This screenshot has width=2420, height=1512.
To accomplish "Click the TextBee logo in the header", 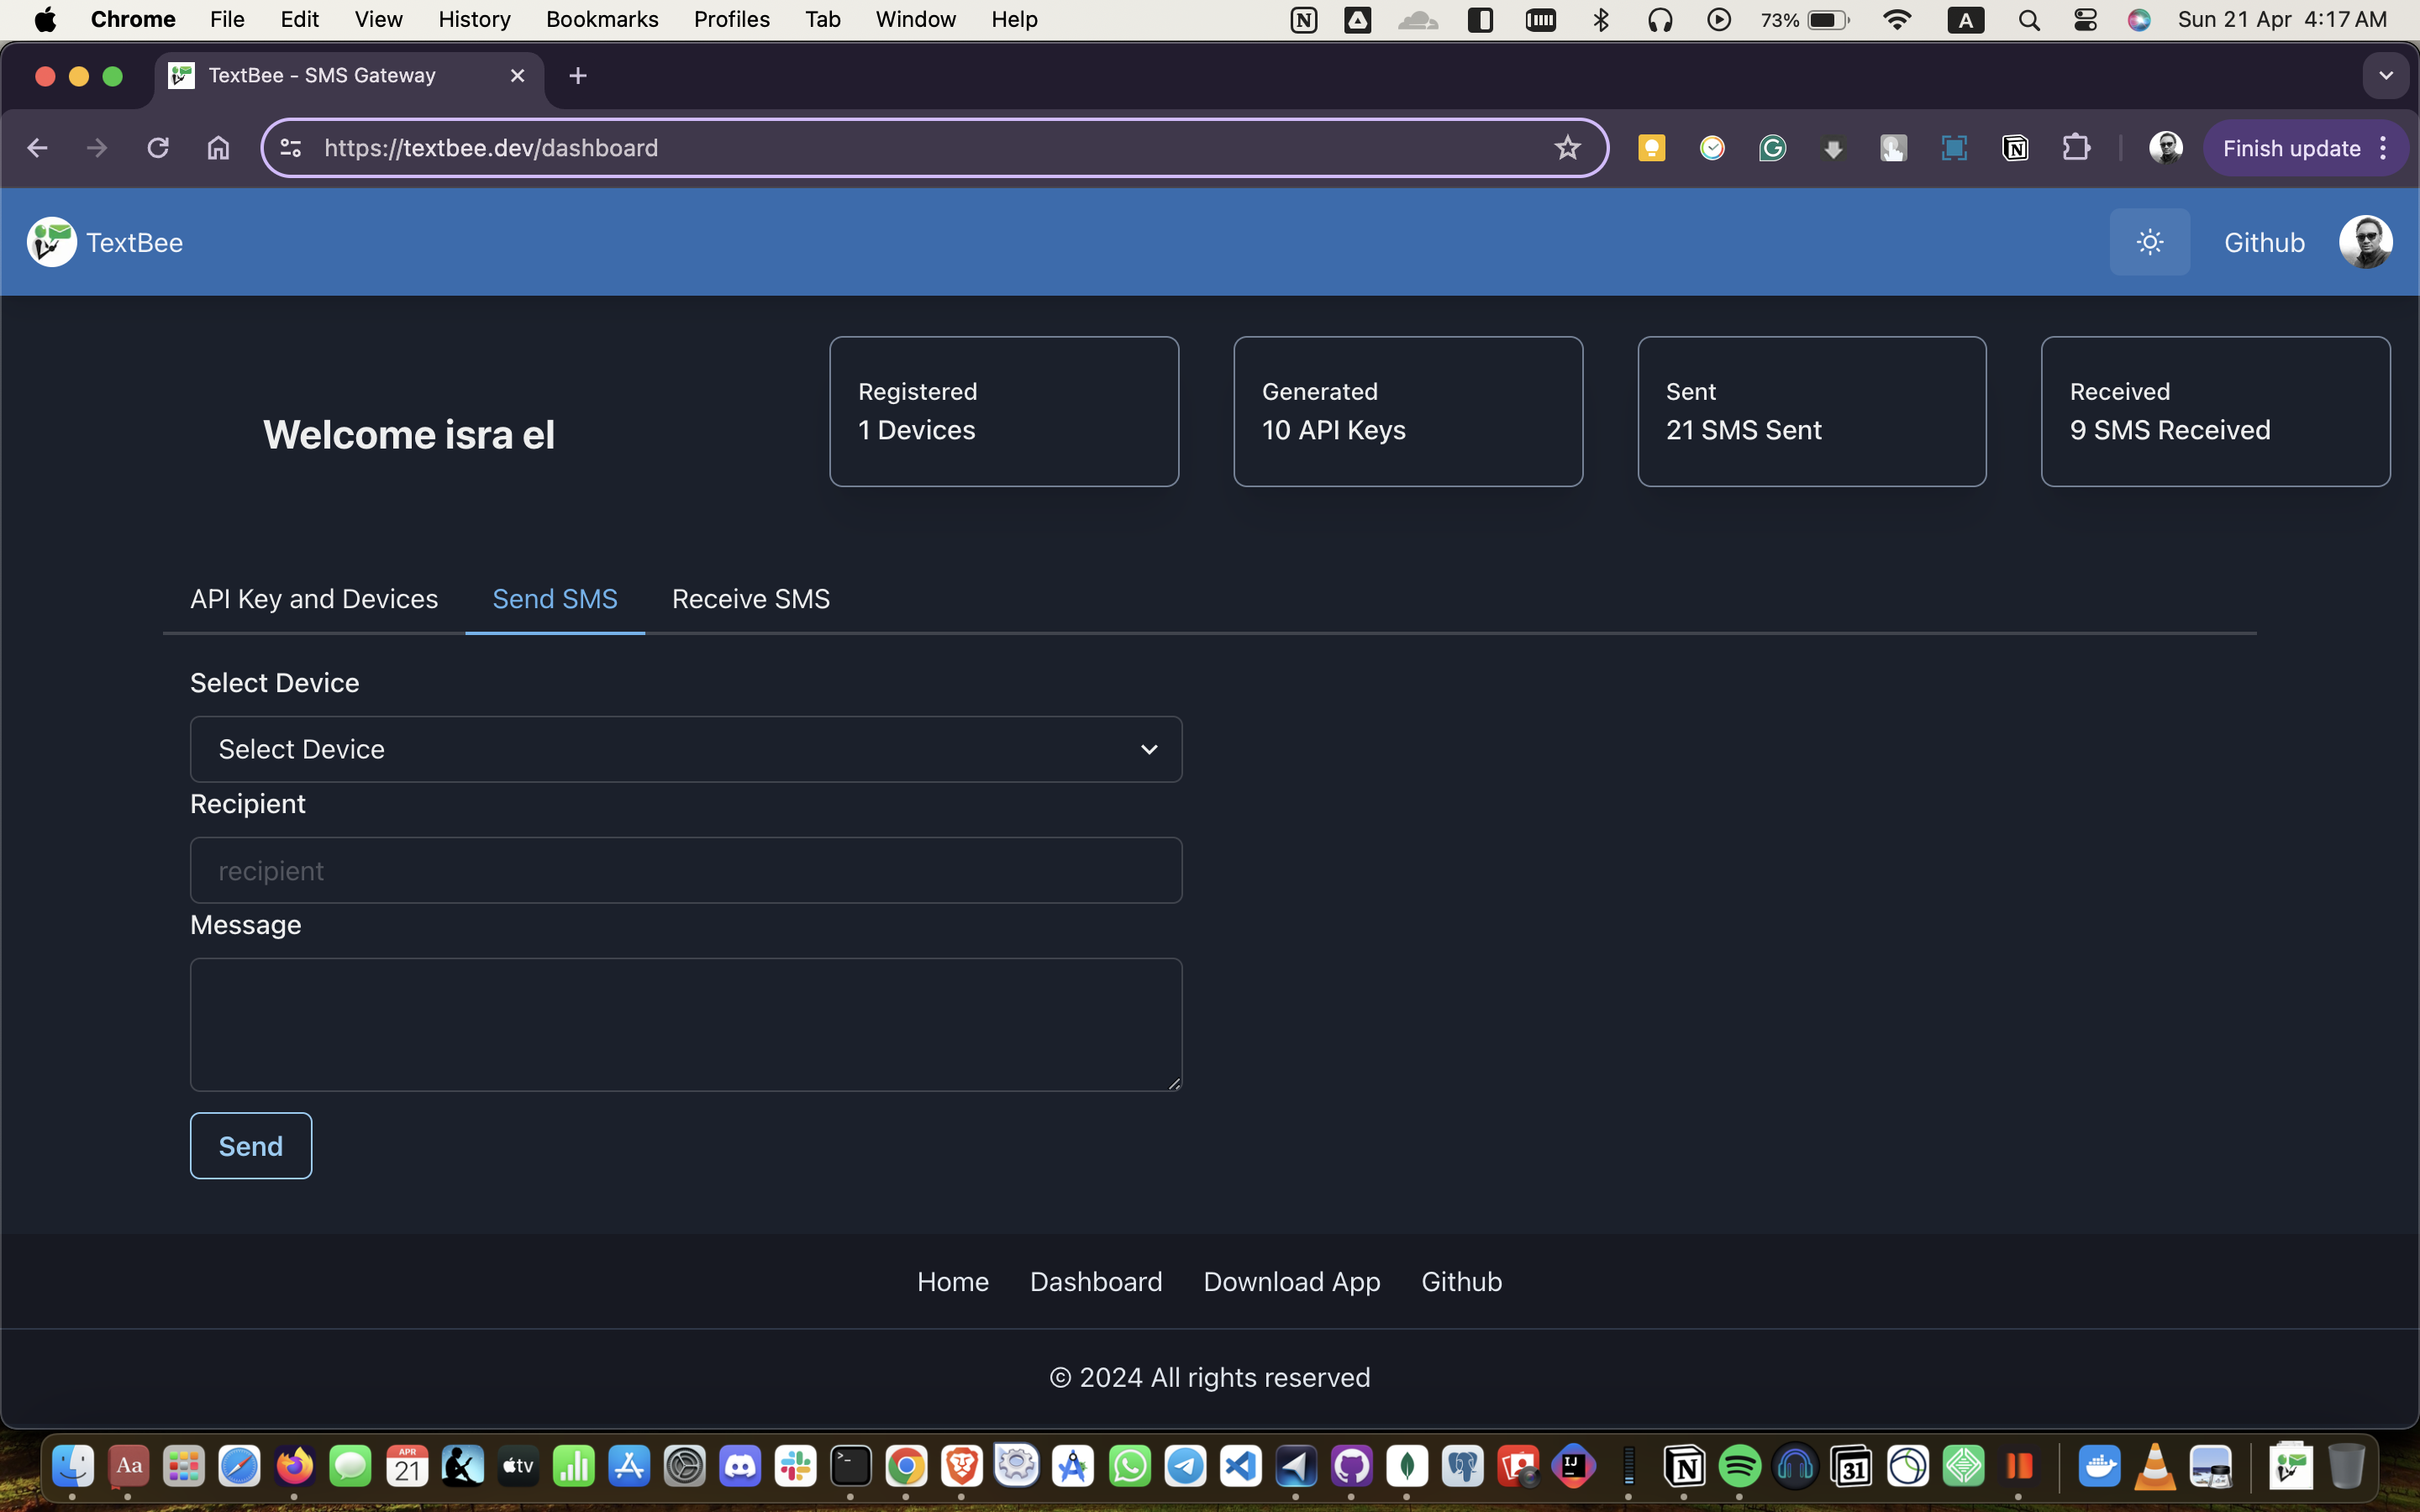I will 52,242.
